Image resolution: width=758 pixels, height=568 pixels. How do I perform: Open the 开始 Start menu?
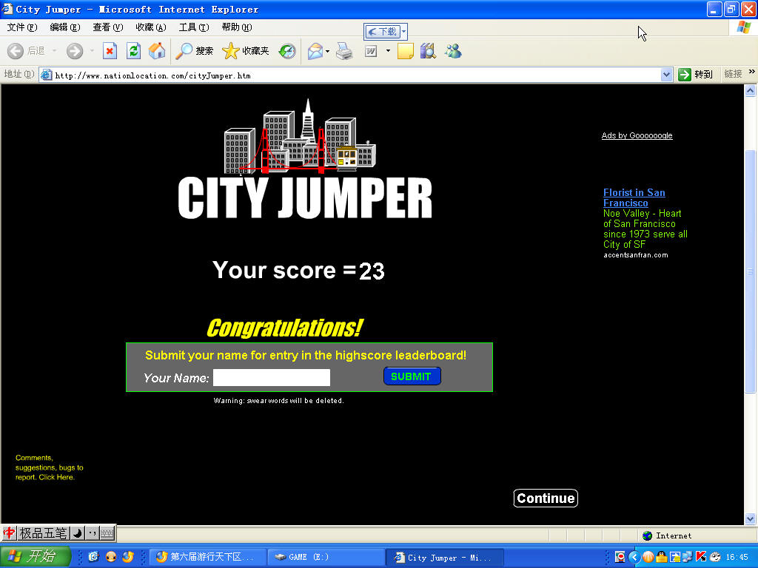coord(34,556)
